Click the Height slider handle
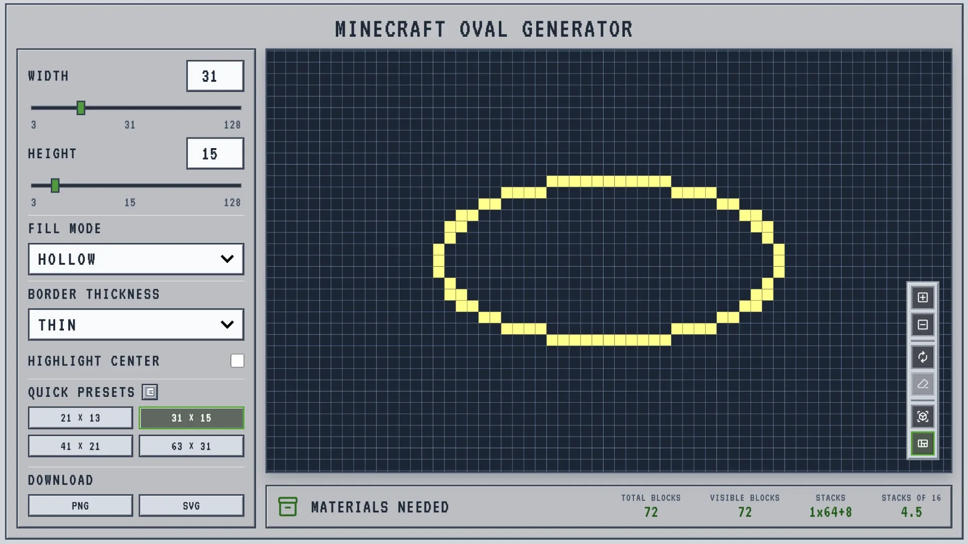Viewport: 968px width, 544px height. [55, 185]
